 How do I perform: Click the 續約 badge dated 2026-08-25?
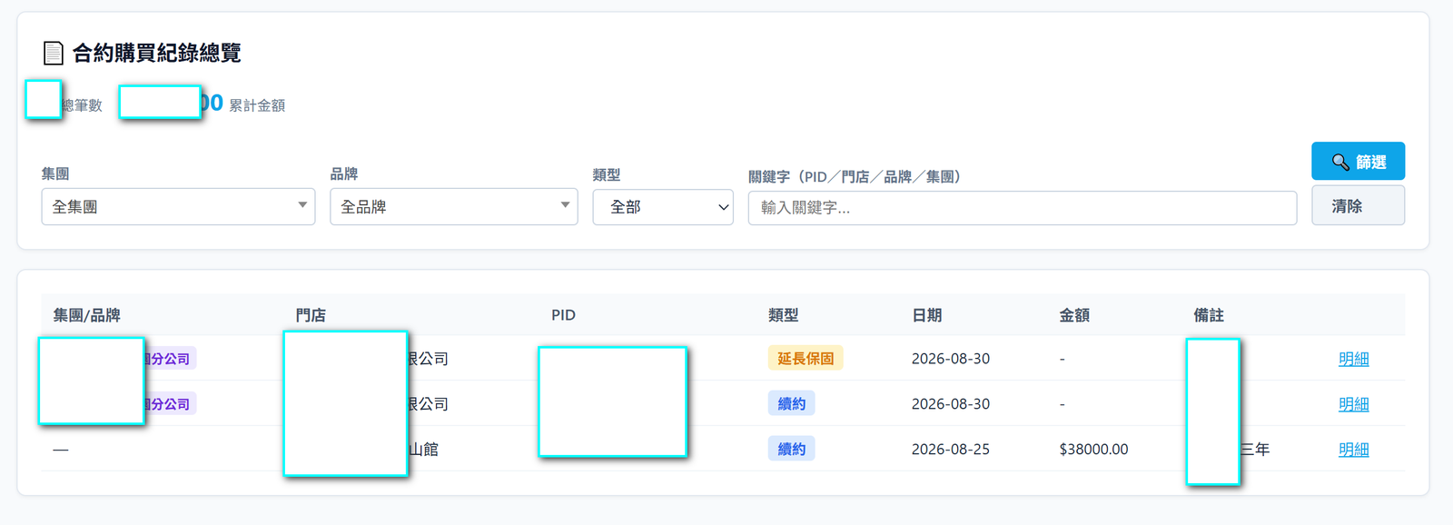tap(791, 449)
